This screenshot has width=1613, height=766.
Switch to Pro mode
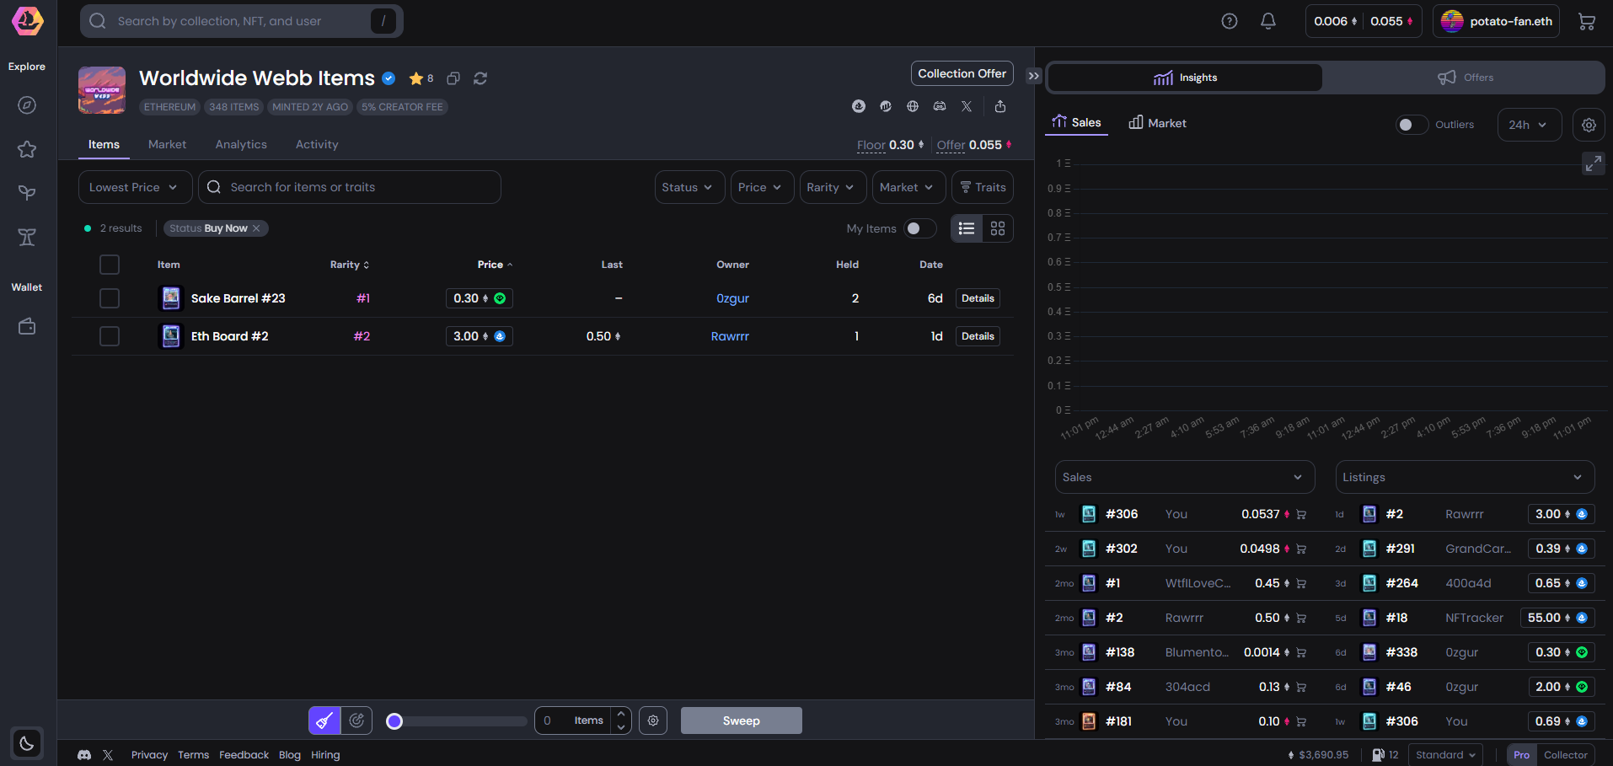pyautogui.click(x=1521, y=755)
